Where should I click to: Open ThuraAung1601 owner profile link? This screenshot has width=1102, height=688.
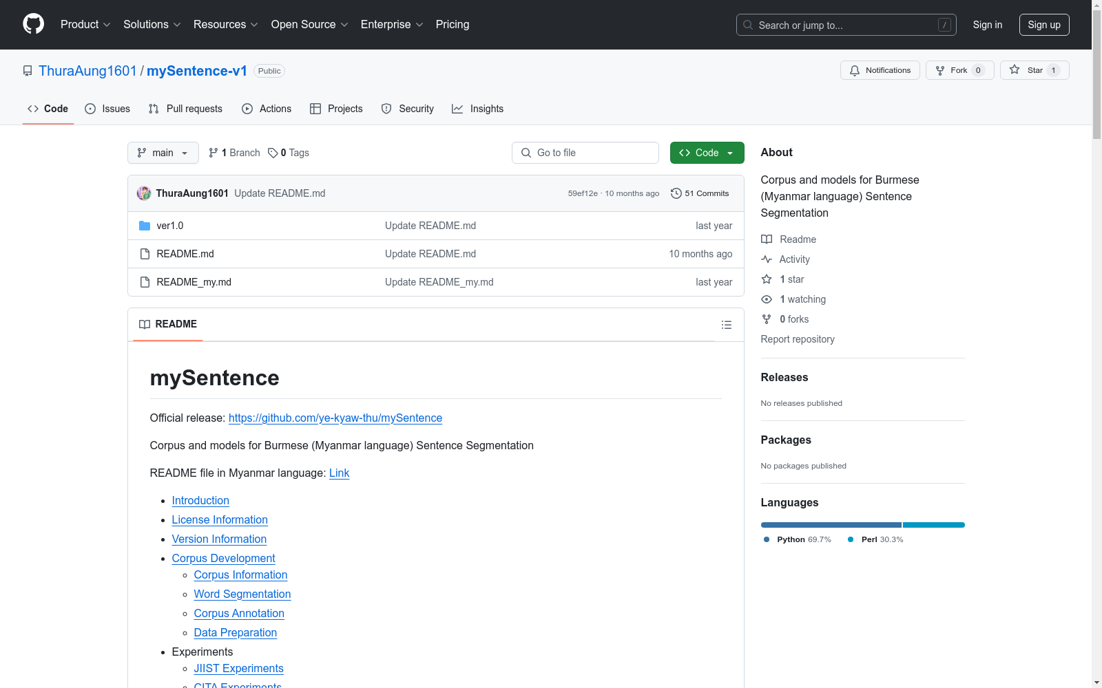point(87,71)
